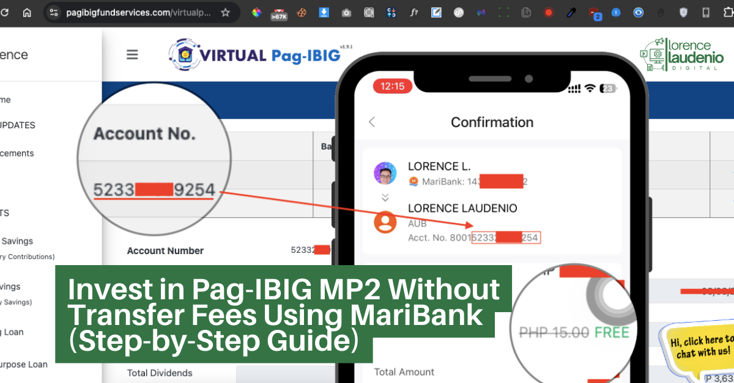Open the shield privacy extension icon
Viewport: 734px width, 383px height.
pyautogui.click(x=683, y=12)
